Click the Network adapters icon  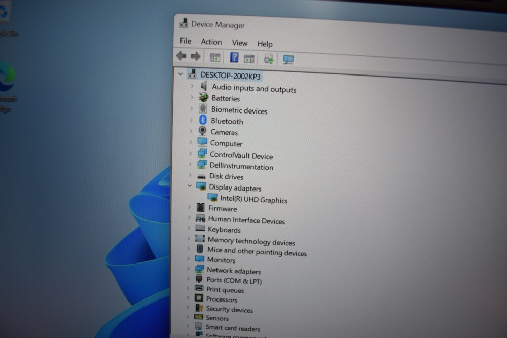point(199,269)
